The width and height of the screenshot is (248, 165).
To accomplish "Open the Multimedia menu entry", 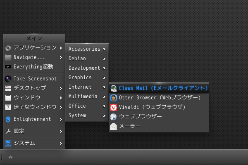I will 87,97.
